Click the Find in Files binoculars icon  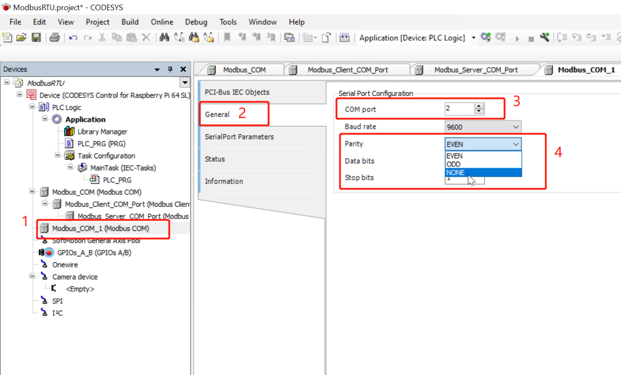coord(194,38)
